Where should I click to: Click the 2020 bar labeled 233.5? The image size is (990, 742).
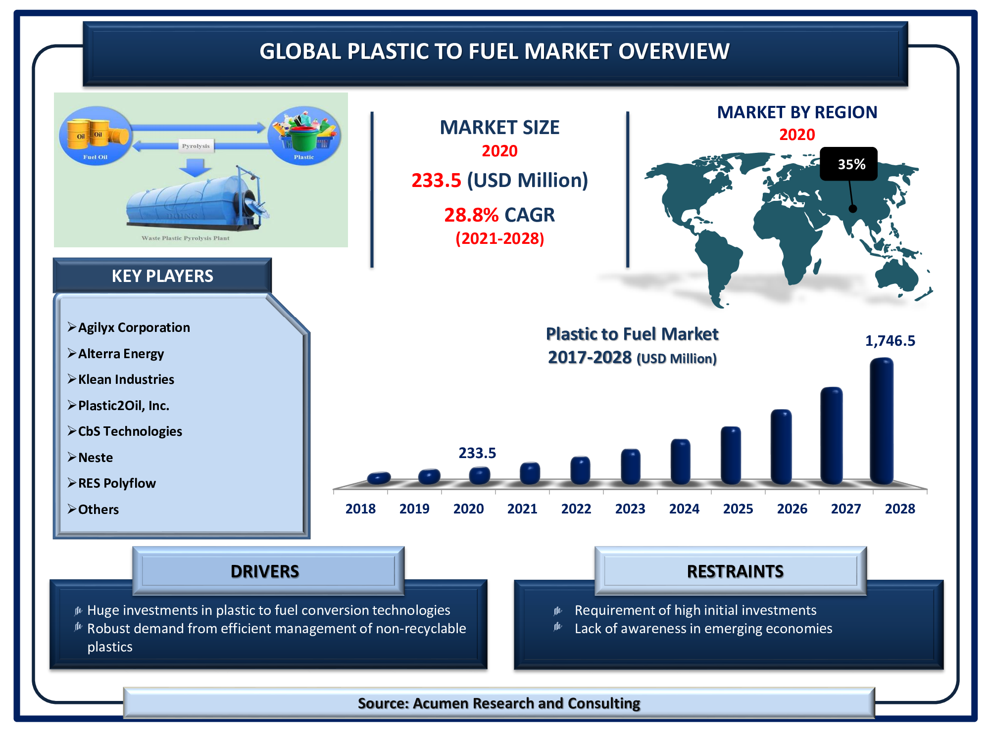coord(479,475)
